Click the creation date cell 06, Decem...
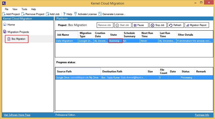Image resolution: width=215 pixels, height=119 pixels. [101, 41]
